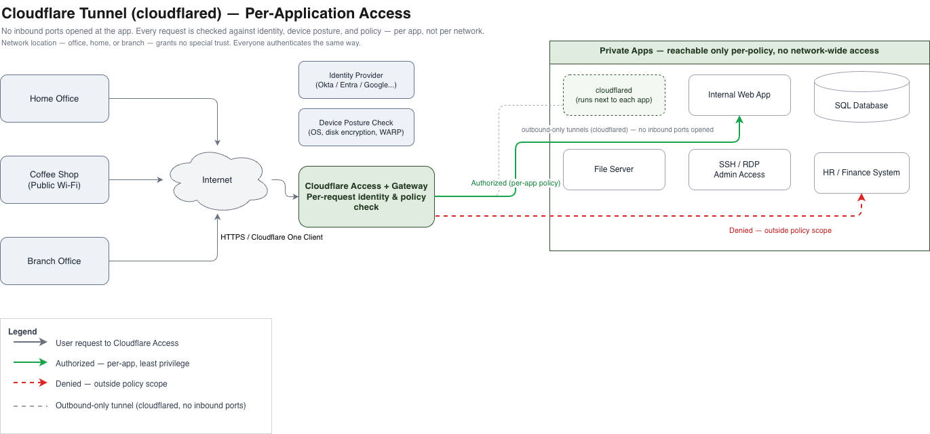Select the Identity Provider box
This screenshot has height=434, width=930.
point(356,80)
